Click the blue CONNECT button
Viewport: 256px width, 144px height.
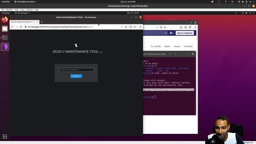[76, 76]
